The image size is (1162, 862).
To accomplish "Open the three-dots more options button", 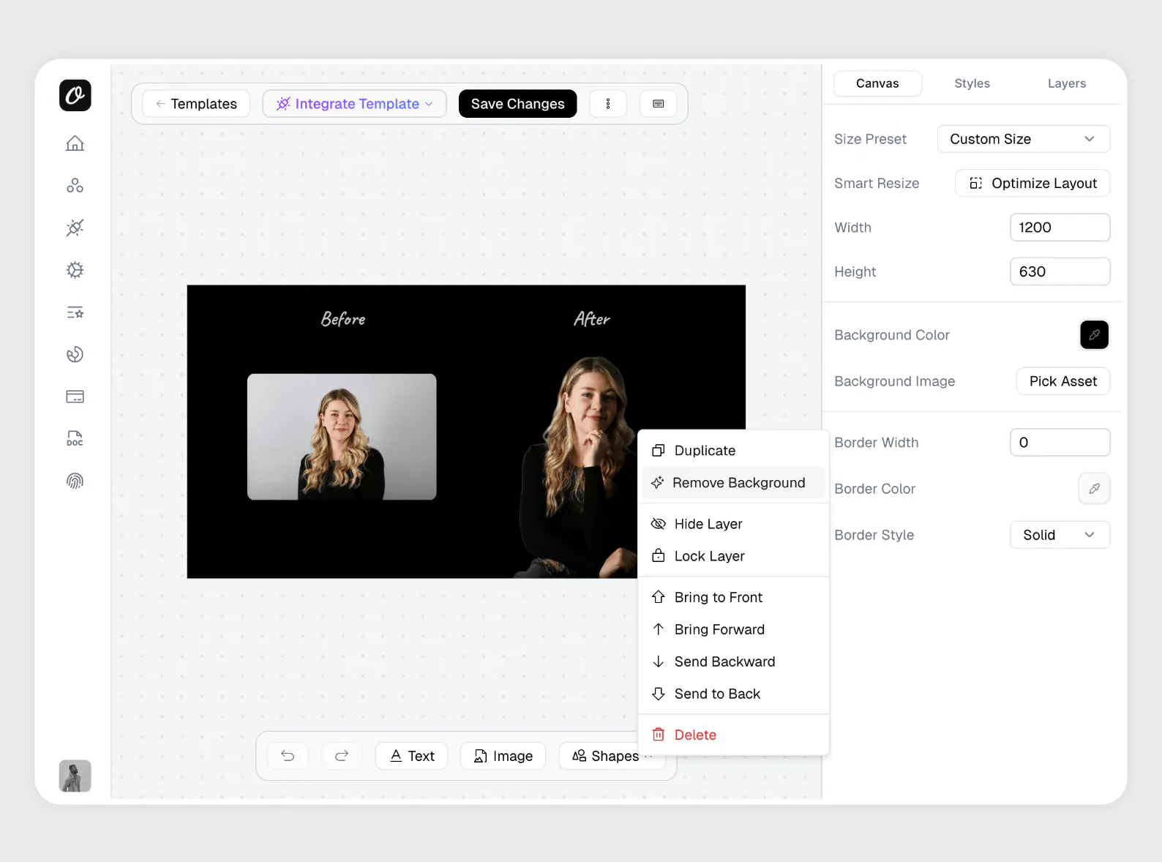I will point(608,104).
